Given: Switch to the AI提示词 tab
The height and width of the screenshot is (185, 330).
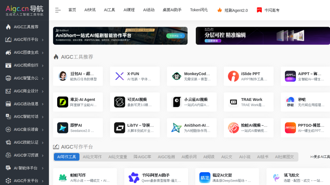Looking at the screenshot, I should [189, 157].
